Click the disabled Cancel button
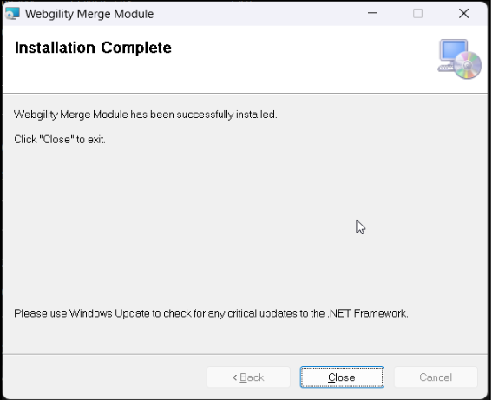 pos(436,377)
